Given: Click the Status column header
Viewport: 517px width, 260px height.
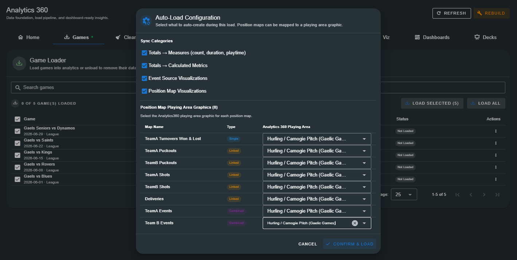Looking at the screenshot, I should click(402, 119).
